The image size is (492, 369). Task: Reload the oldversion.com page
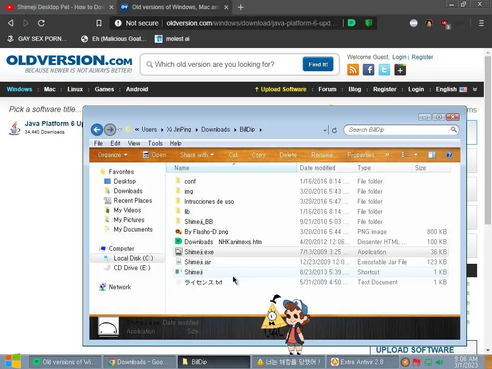click(41, 23)
